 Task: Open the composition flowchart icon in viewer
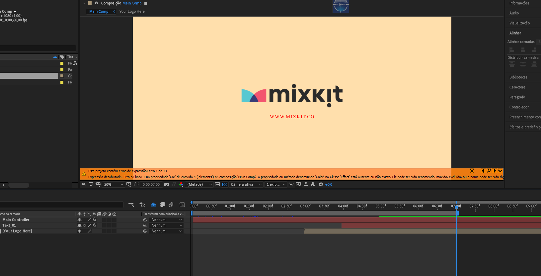pyautogui.click(x=313, y=184)
